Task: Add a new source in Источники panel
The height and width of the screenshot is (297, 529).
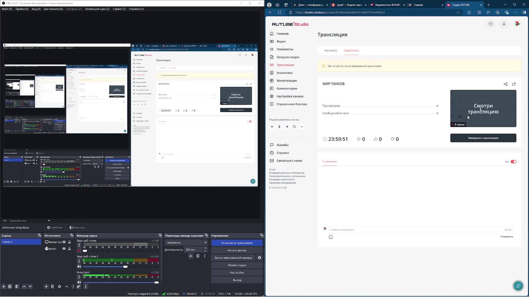Action: 46,287
